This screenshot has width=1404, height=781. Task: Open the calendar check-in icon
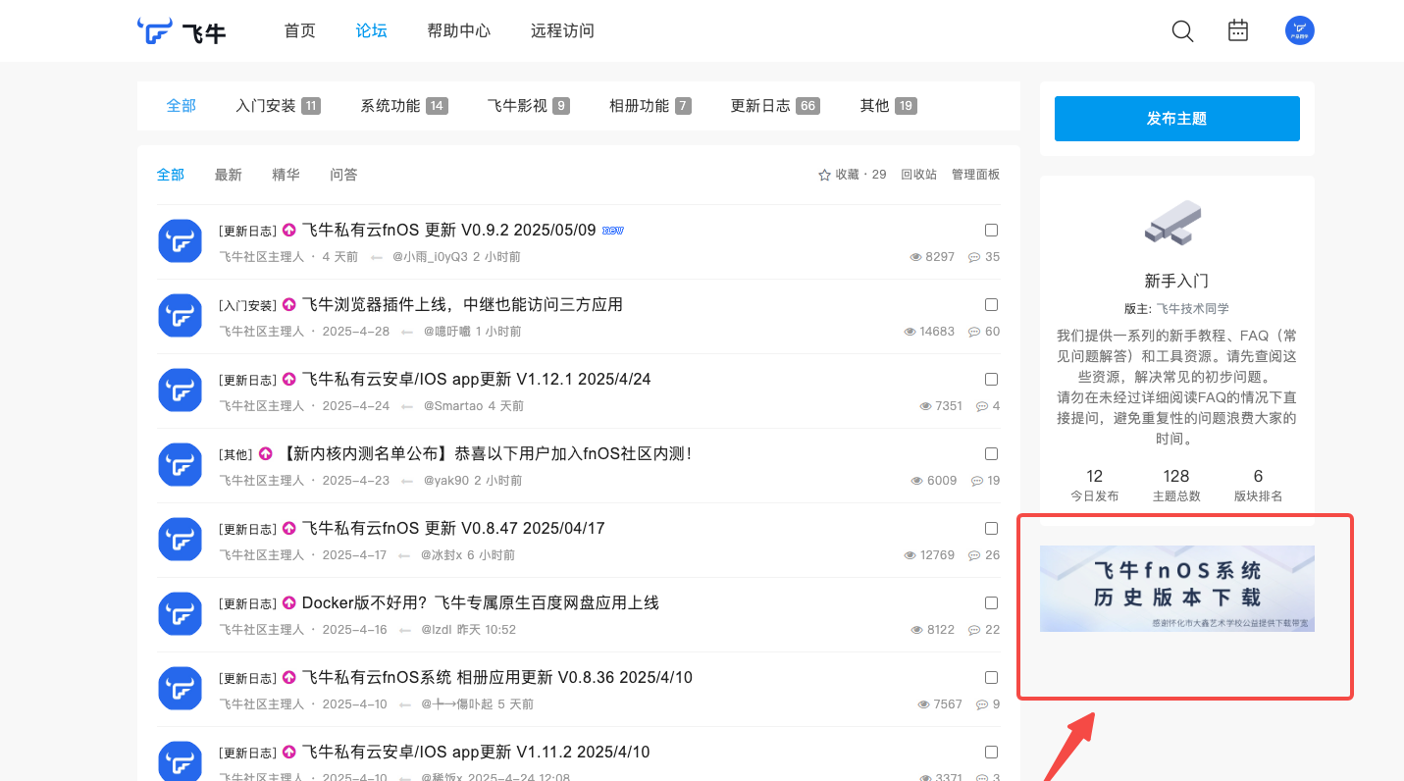coord(1238,30)
